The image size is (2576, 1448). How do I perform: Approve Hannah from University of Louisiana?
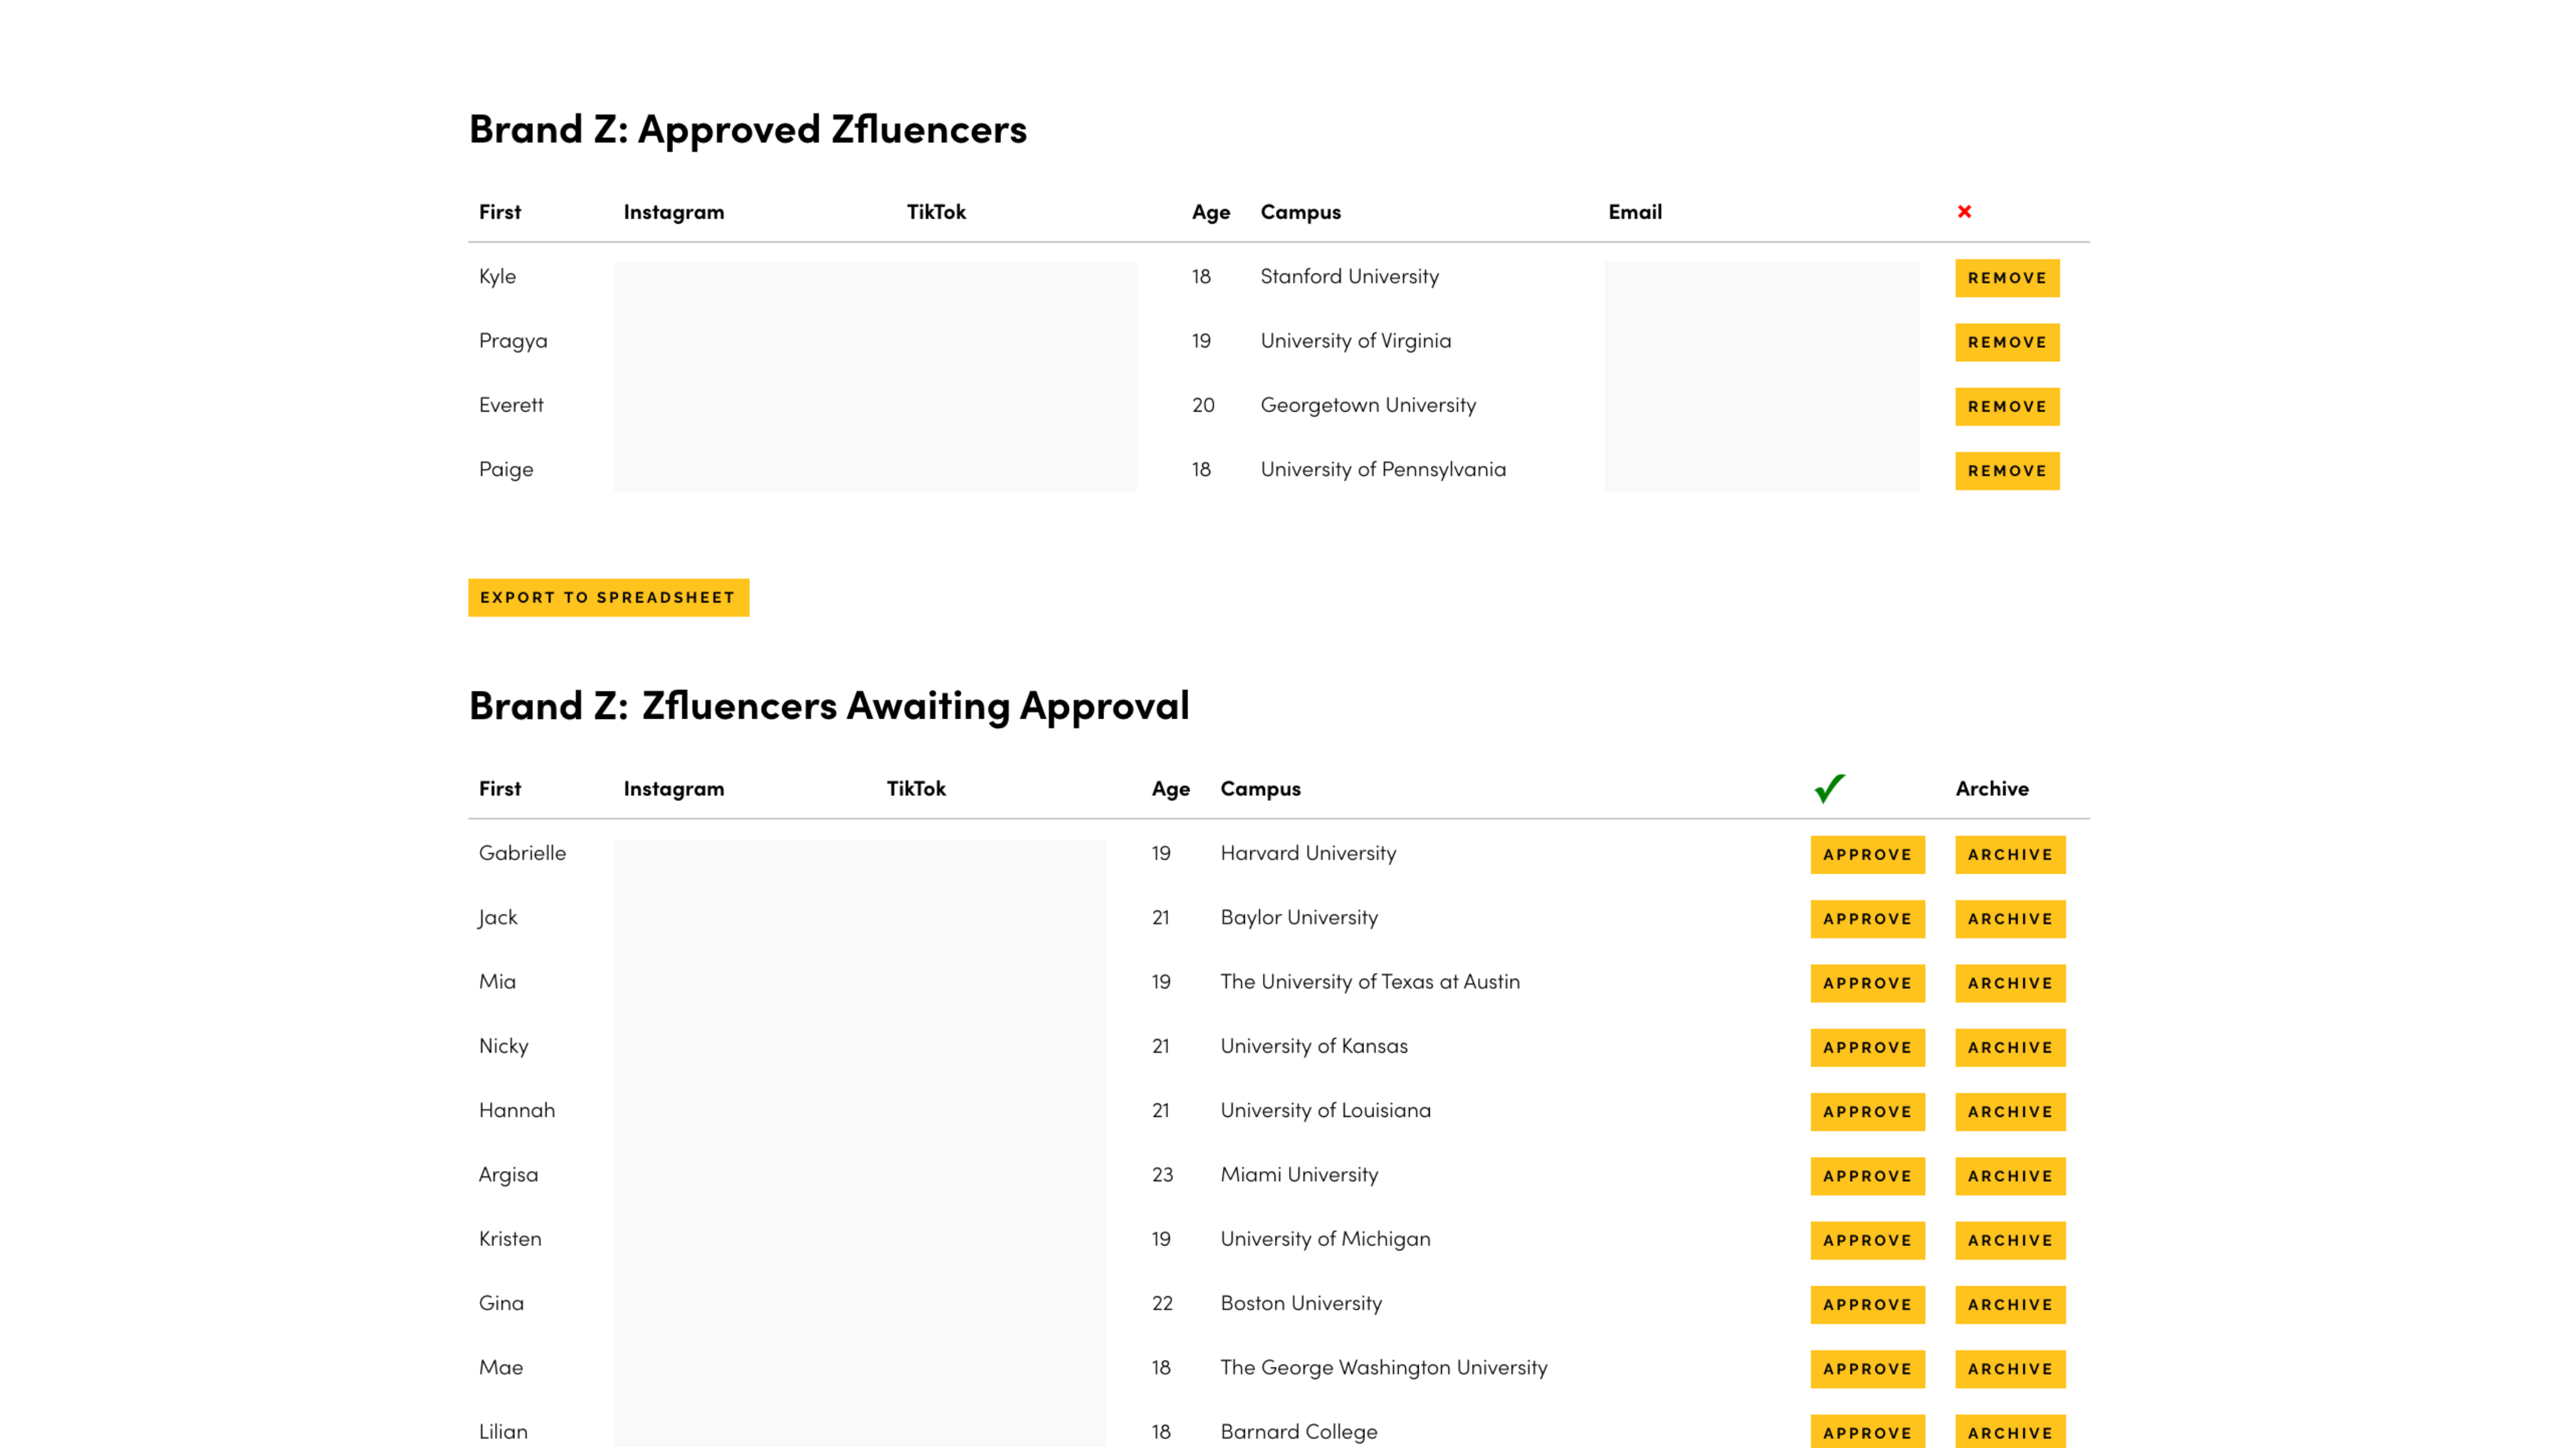tap(1867, 1112)
